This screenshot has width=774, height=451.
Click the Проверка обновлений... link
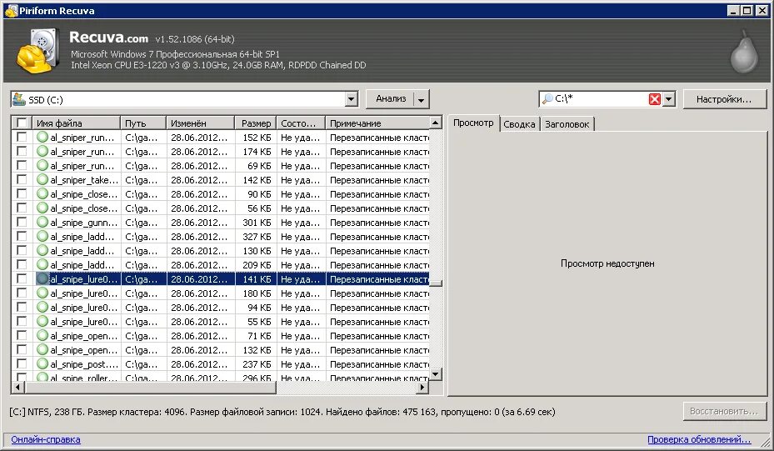698,439
